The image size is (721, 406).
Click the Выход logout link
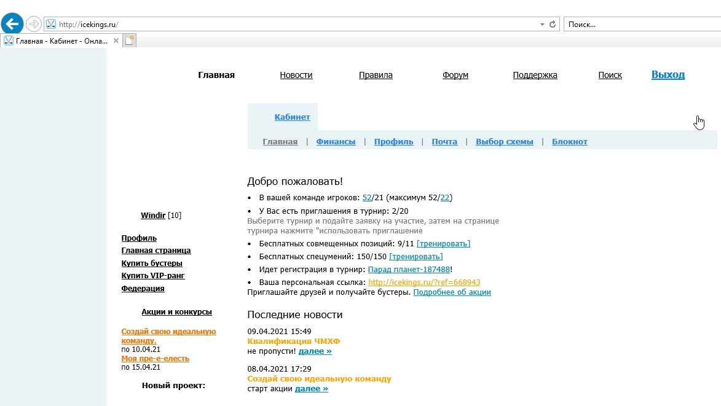668,74
